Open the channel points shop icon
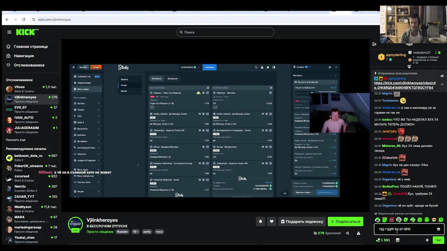This screenshot has width=447, height=251. (x=397, y=240)
